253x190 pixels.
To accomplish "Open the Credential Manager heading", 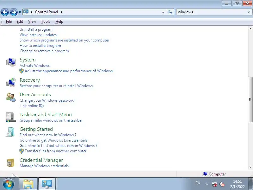I will pos(41,160).
